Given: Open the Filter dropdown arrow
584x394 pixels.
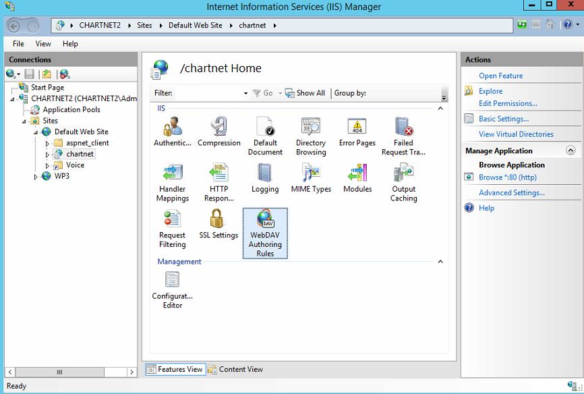Looking at the screenshot, I should pyautogui.click(x=245, y=93).
